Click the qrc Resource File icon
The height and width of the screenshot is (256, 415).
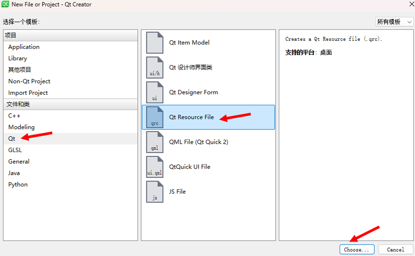[155, 117]
